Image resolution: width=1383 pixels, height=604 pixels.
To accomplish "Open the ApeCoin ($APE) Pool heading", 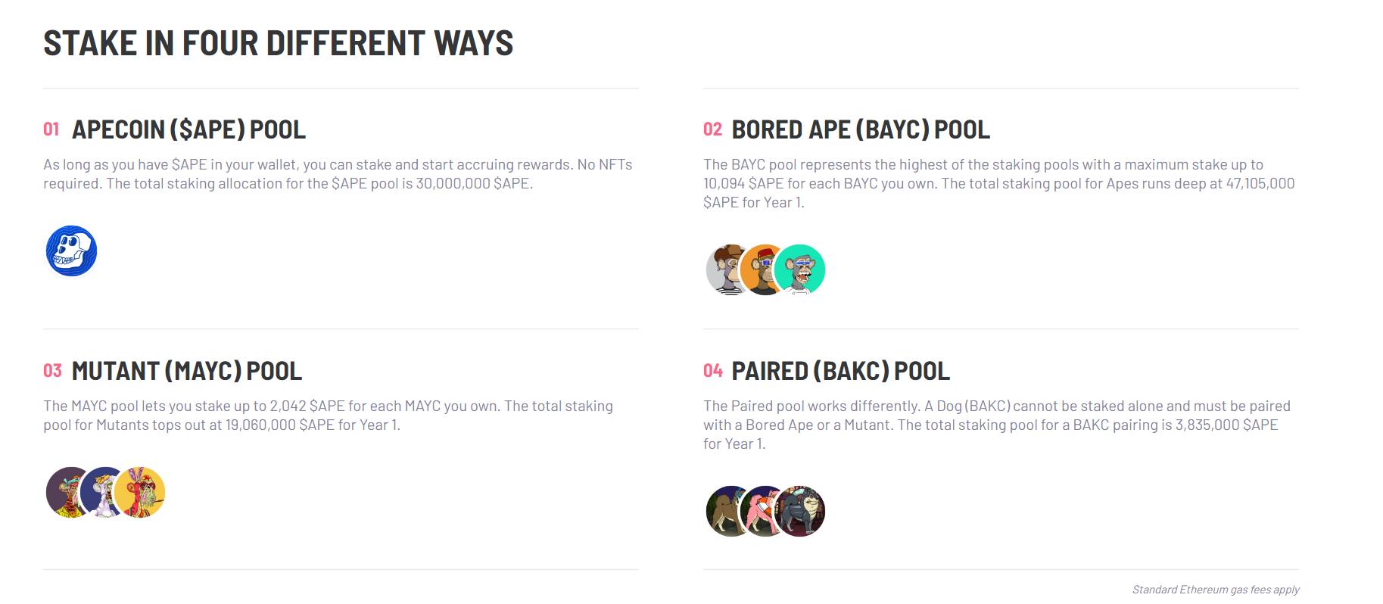I will pyautogui.click(x=188, y=129).
